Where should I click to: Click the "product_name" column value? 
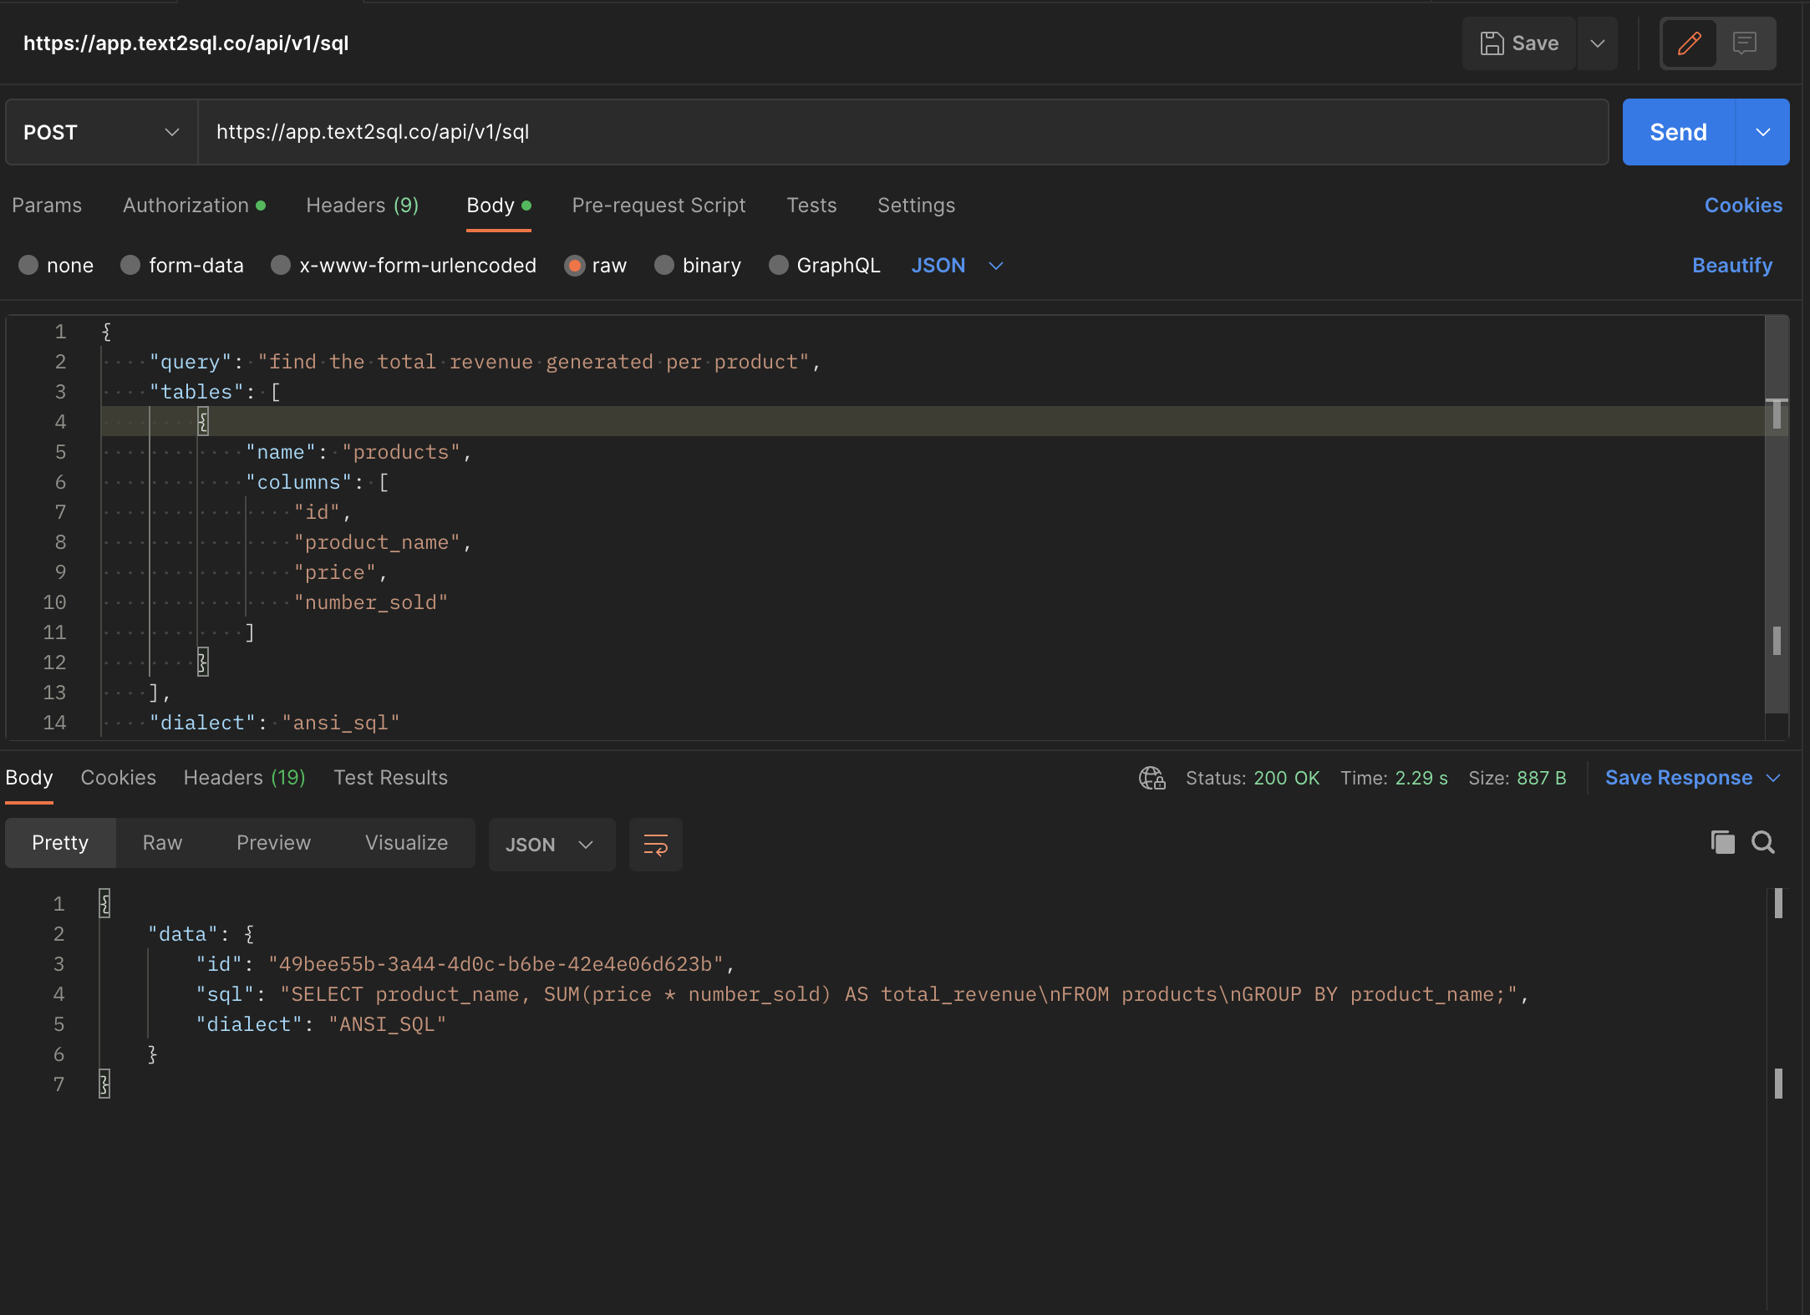pos(377,542)
